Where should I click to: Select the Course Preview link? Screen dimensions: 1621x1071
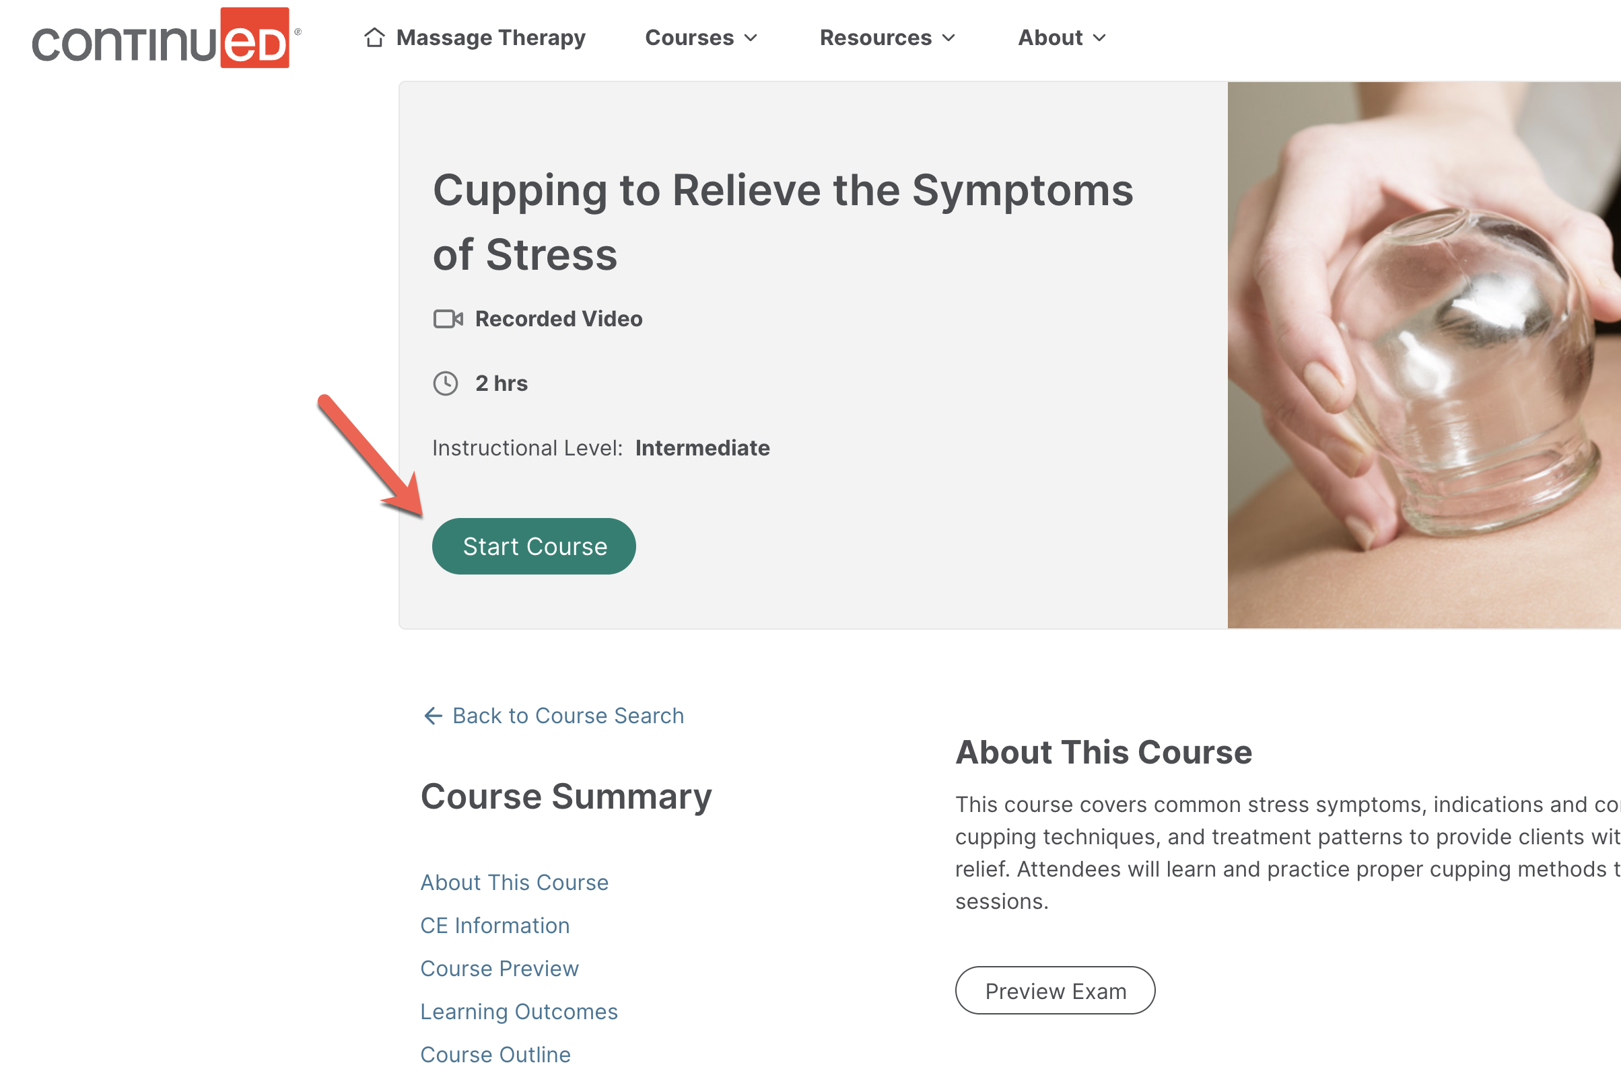[x=499, y=968]
